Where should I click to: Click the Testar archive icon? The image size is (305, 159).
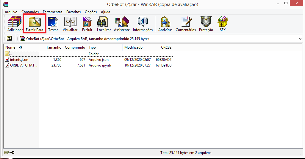[53, 22]
